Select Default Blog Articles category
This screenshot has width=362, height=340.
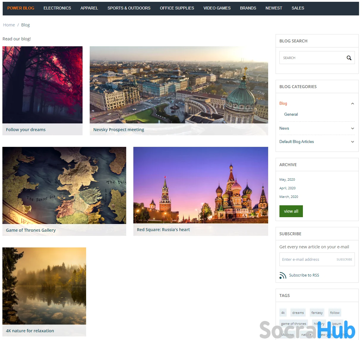(297, 142)
